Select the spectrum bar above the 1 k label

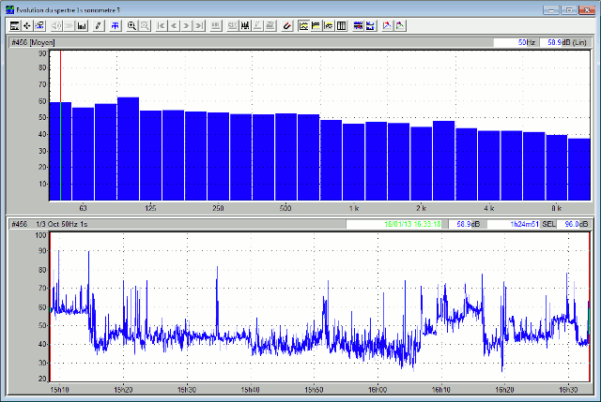(x=354, y=162)
